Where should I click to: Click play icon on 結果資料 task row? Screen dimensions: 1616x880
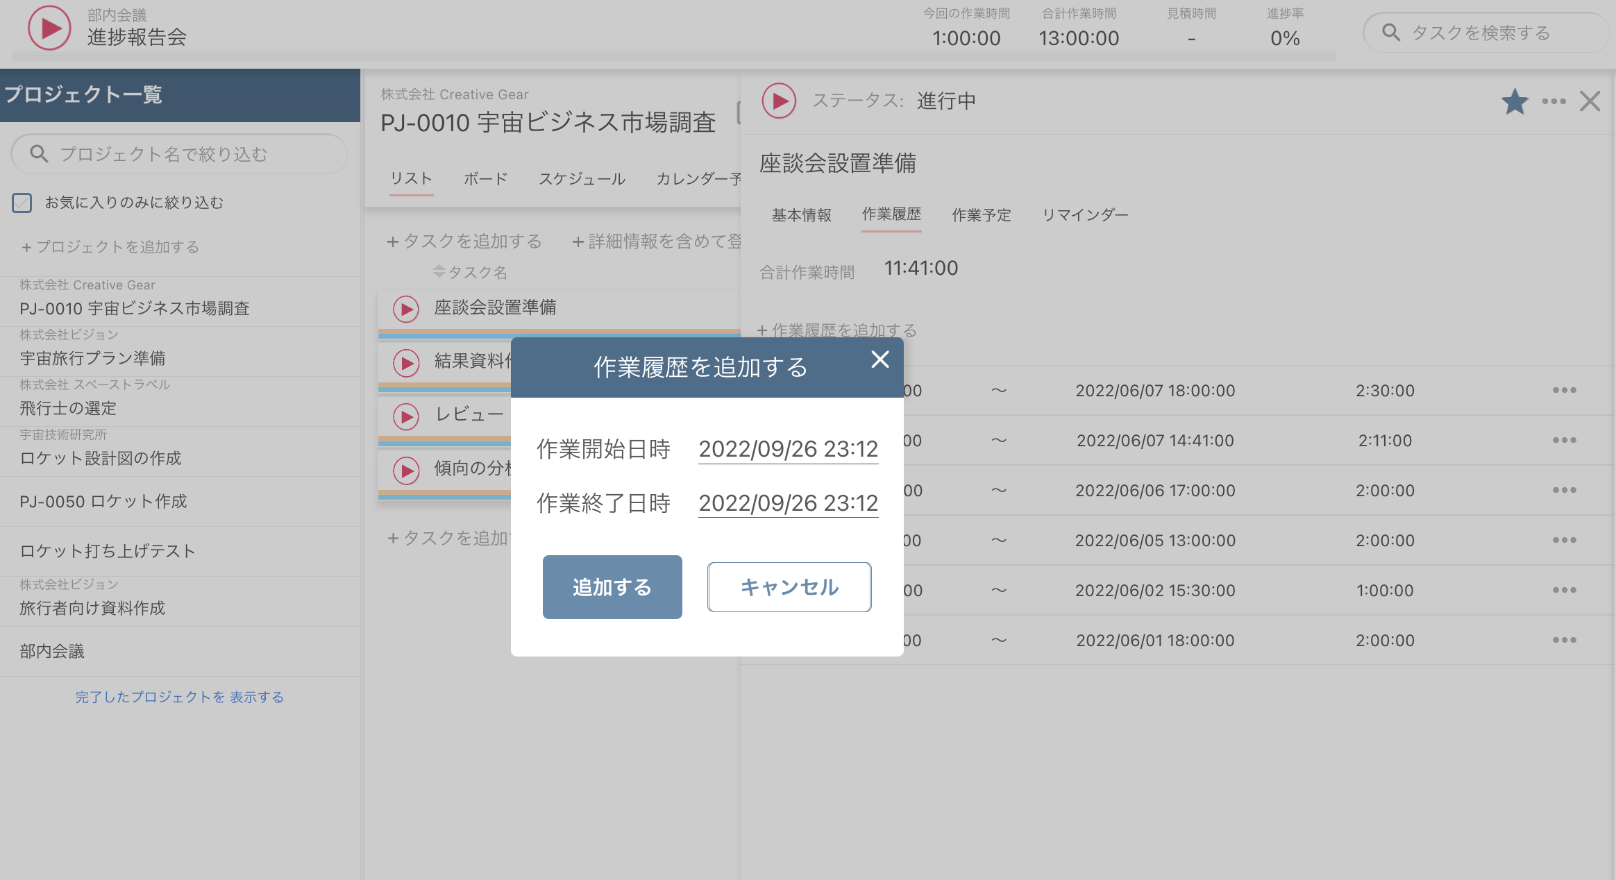click(x=405, y=363)
